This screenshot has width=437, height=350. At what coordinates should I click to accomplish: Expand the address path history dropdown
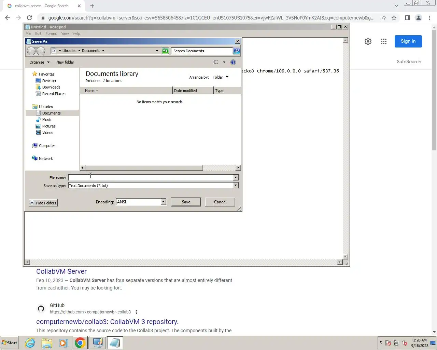[157, 51]
